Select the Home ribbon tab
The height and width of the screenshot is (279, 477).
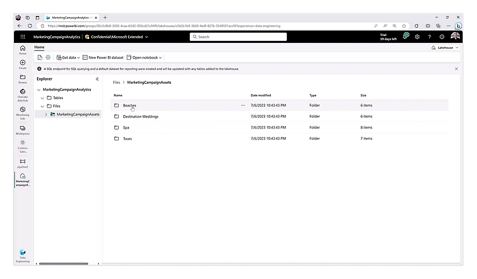pos(39,47)
